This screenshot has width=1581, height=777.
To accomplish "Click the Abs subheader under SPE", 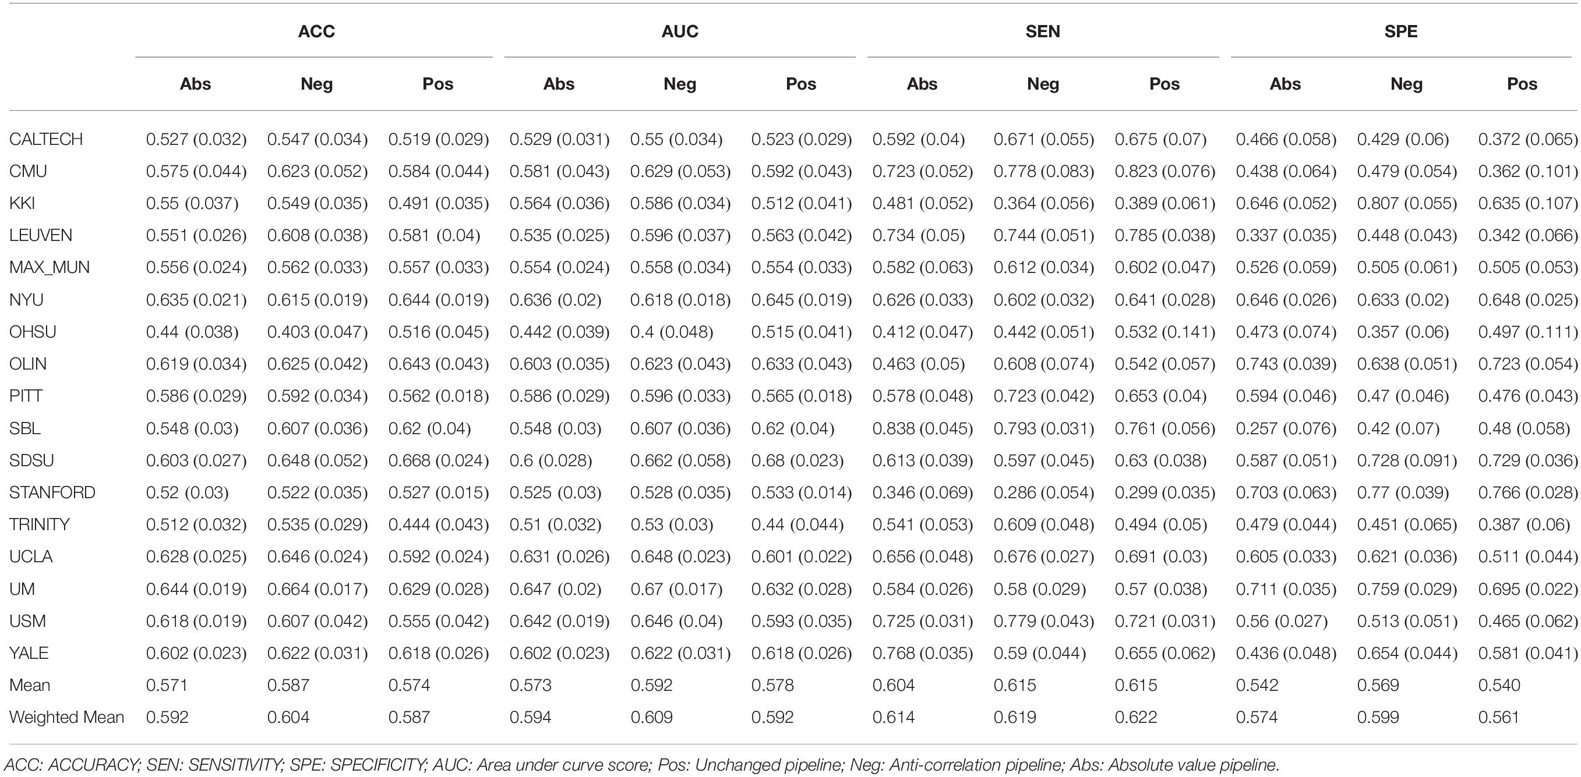I will click(1285, 84).
